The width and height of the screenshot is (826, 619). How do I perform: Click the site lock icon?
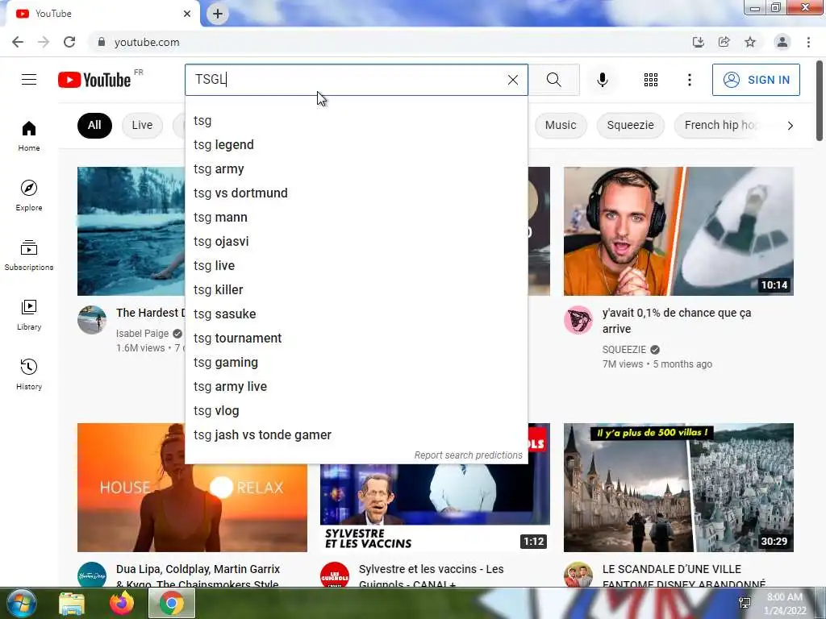pyautogui.click(x=102, y=42)
